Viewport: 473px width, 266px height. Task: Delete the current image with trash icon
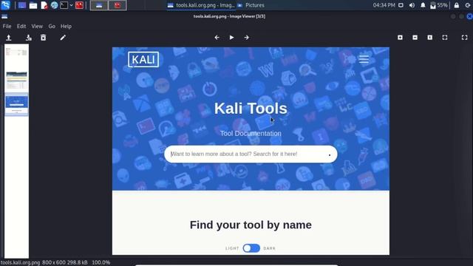44,38
